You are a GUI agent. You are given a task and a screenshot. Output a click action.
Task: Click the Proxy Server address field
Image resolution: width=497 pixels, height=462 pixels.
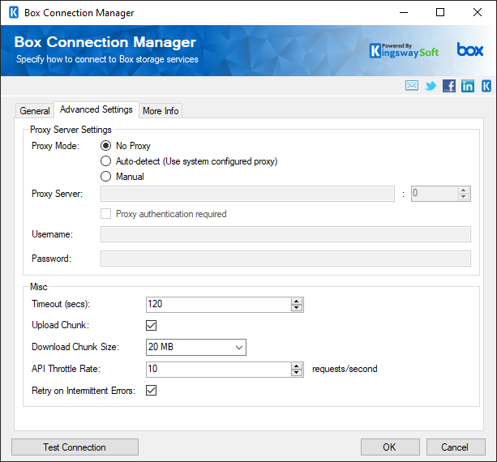tap(247, 194)
